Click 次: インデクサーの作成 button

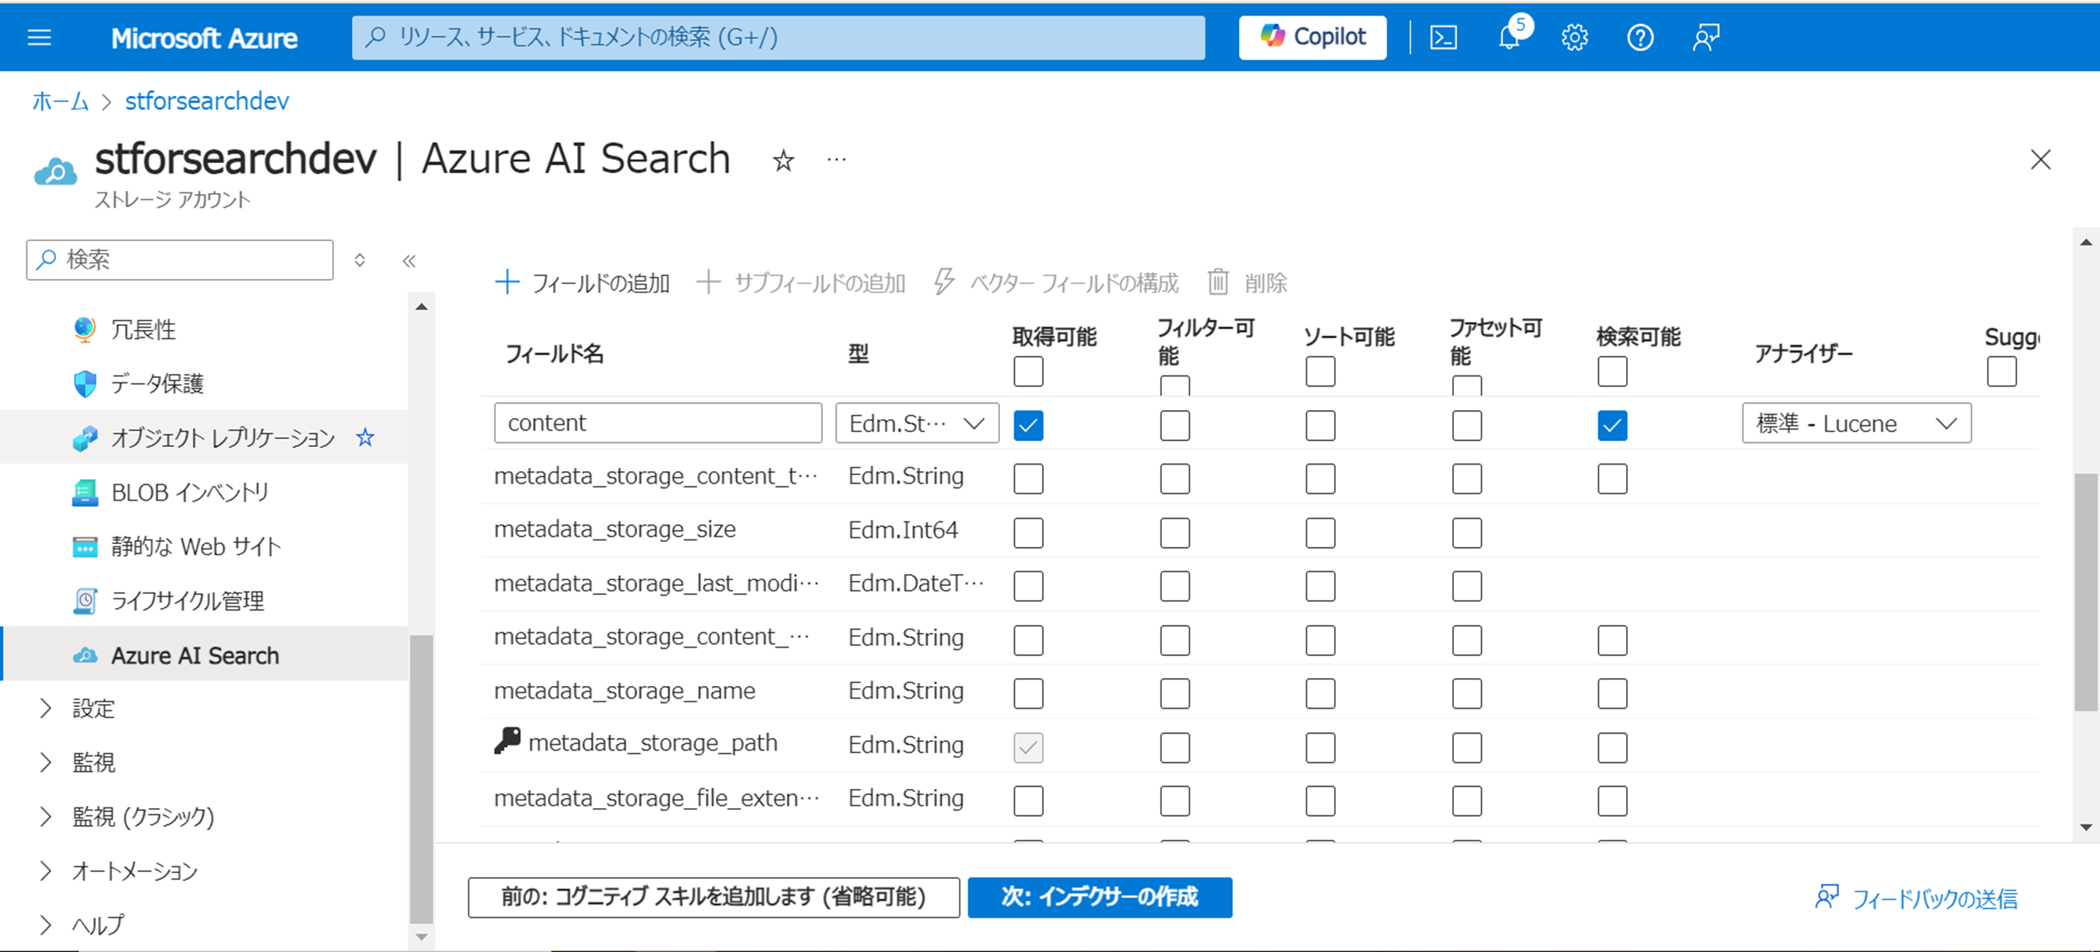point(1100,897)
